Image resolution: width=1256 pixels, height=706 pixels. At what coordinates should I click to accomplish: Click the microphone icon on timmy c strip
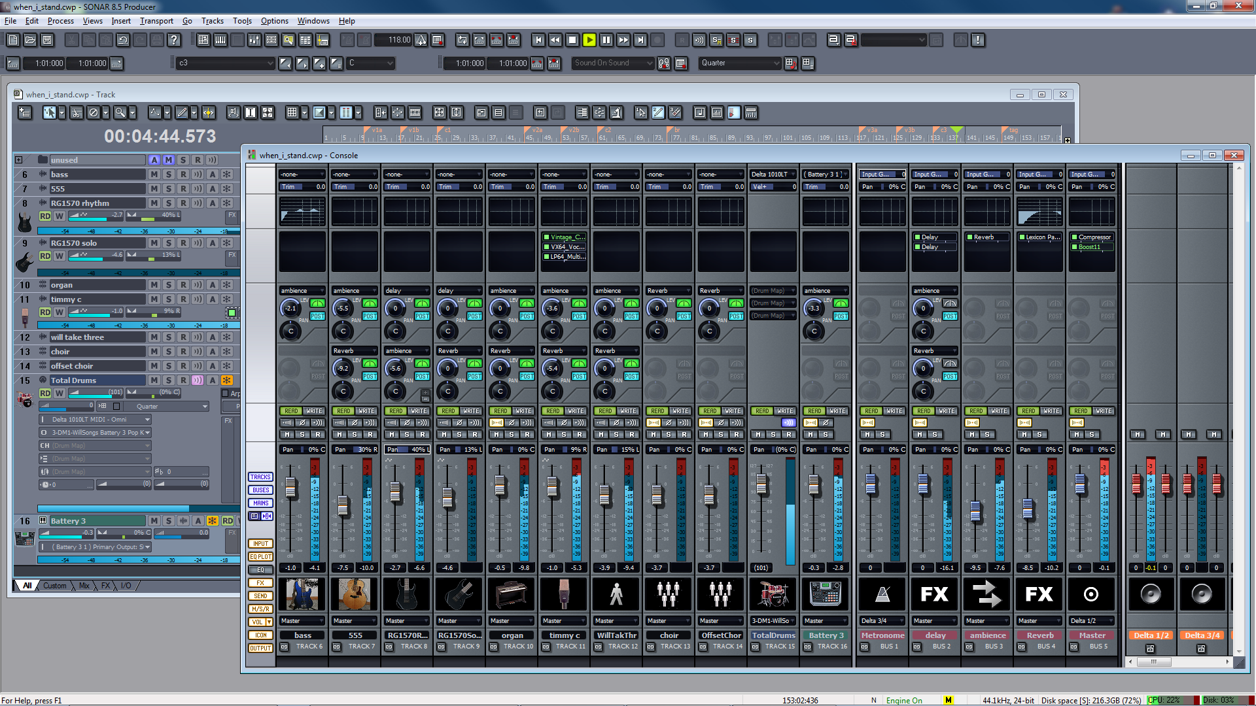[x=564, y=594]
